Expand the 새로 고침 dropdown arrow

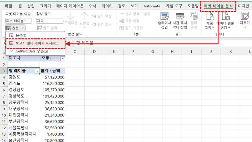tap(213, 28)
